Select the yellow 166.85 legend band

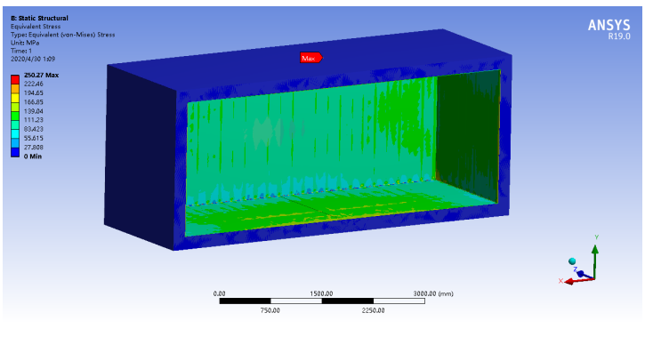[x=15, y=107]
